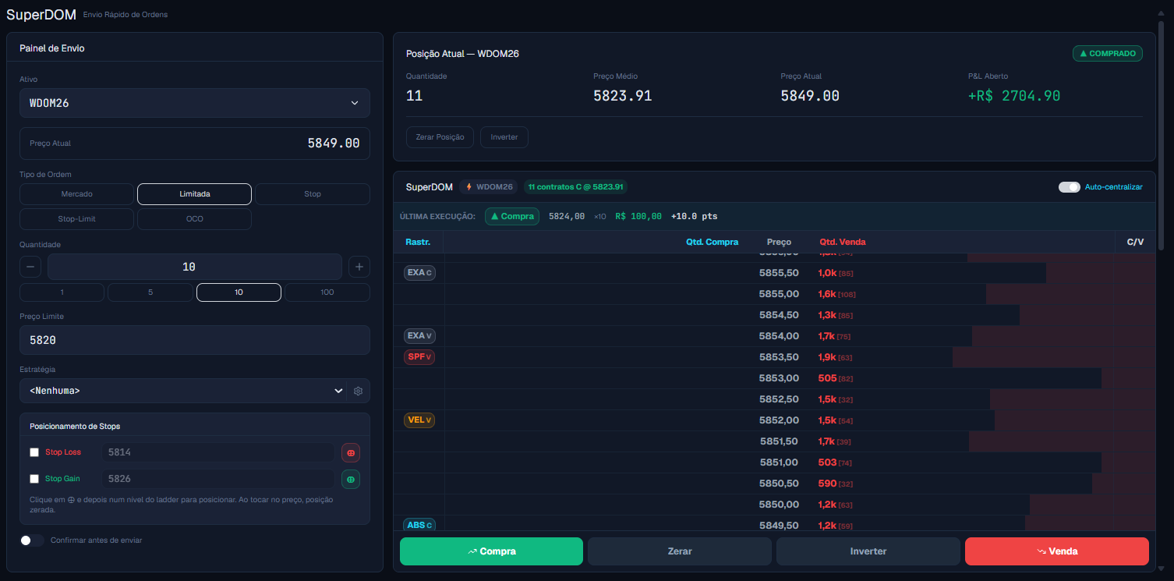Viewport: 1174px width, 581px height.
Task: Choose quantity preset 1
Action: [62, 292]
